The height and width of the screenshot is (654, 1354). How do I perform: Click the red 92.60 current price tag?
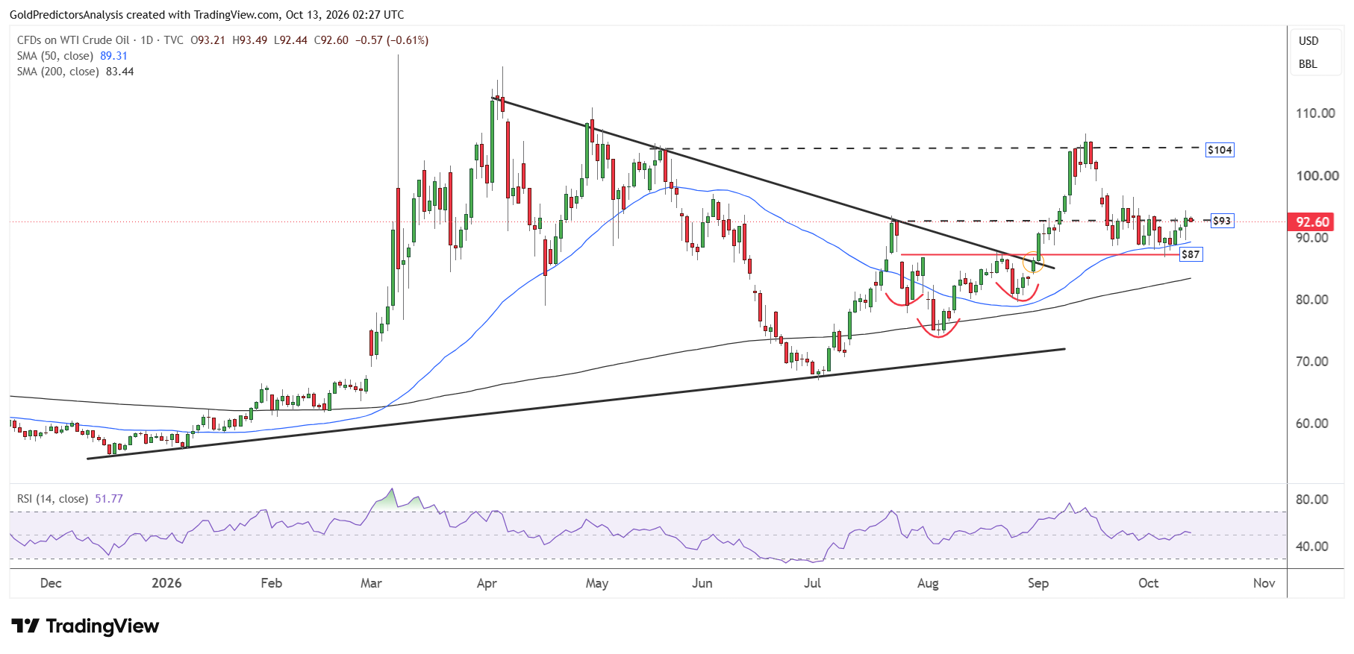coord(1312,221)
